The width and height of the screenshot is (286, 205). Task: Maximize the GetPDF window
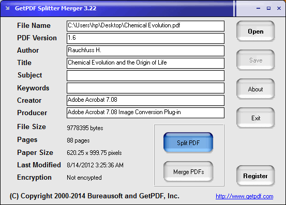[x=268, y=8]
